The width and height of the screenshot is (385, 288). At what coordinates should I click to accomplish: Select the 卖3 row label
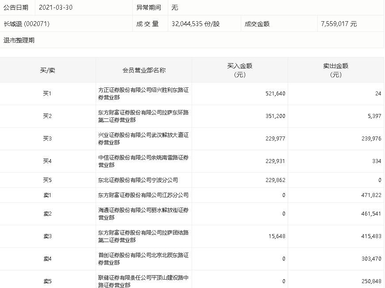(x=48, y=236)
